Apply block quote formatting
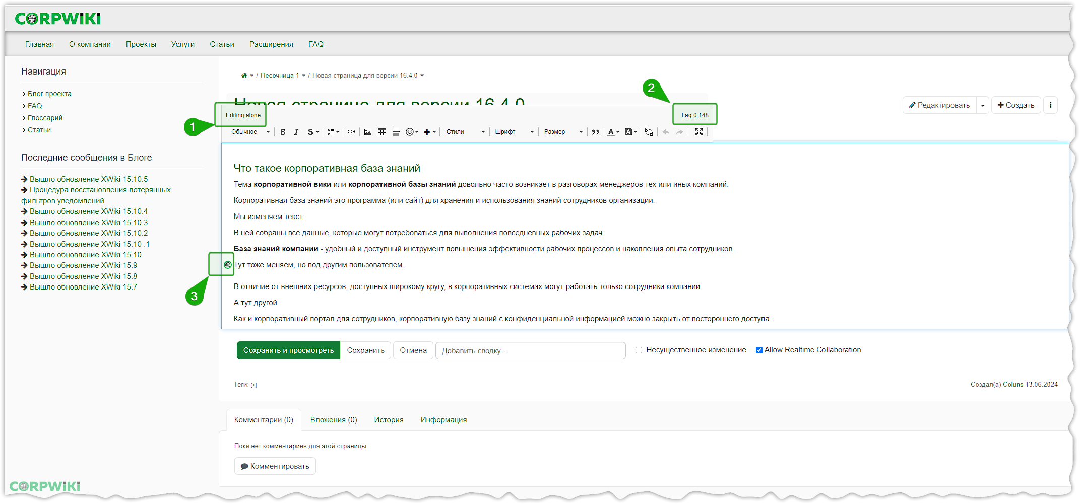Screen dimensions: 1080x504 click(x=596, y=132)
